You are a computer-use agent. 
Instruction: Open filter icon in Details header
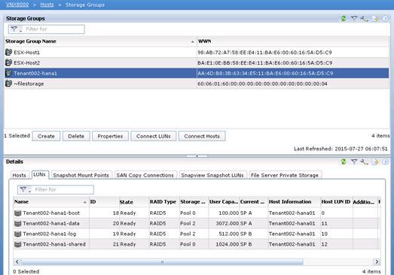click(354, 162)
